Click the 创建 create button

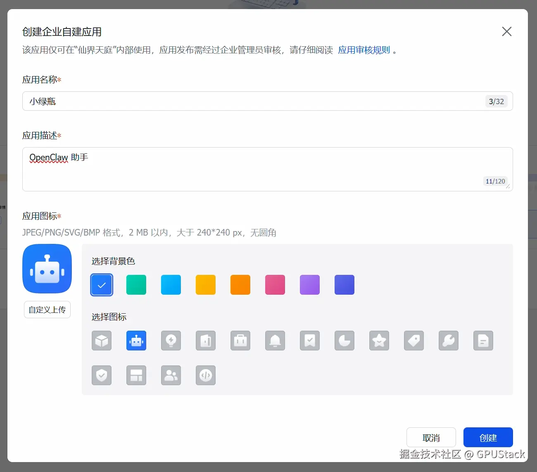488,437
